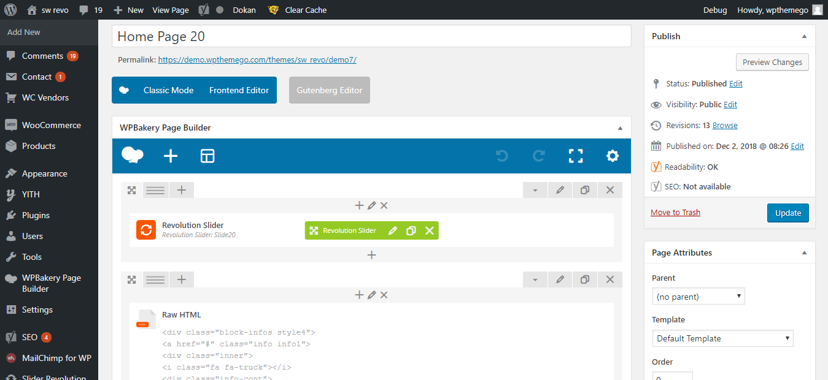The height and width of the screenshot is (380, 828).
Task: Open Plugins in the sidebar menu
Action: click(36, 215)
